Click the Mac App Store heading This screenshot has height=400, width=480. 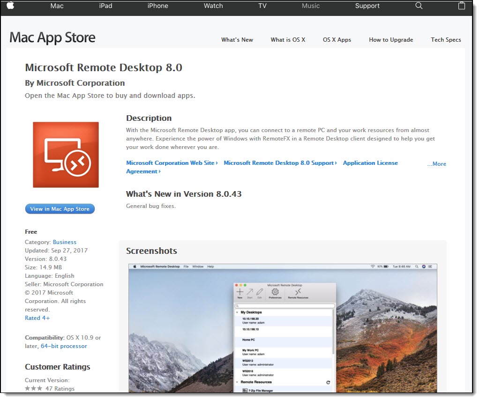(x=52, y=37)
